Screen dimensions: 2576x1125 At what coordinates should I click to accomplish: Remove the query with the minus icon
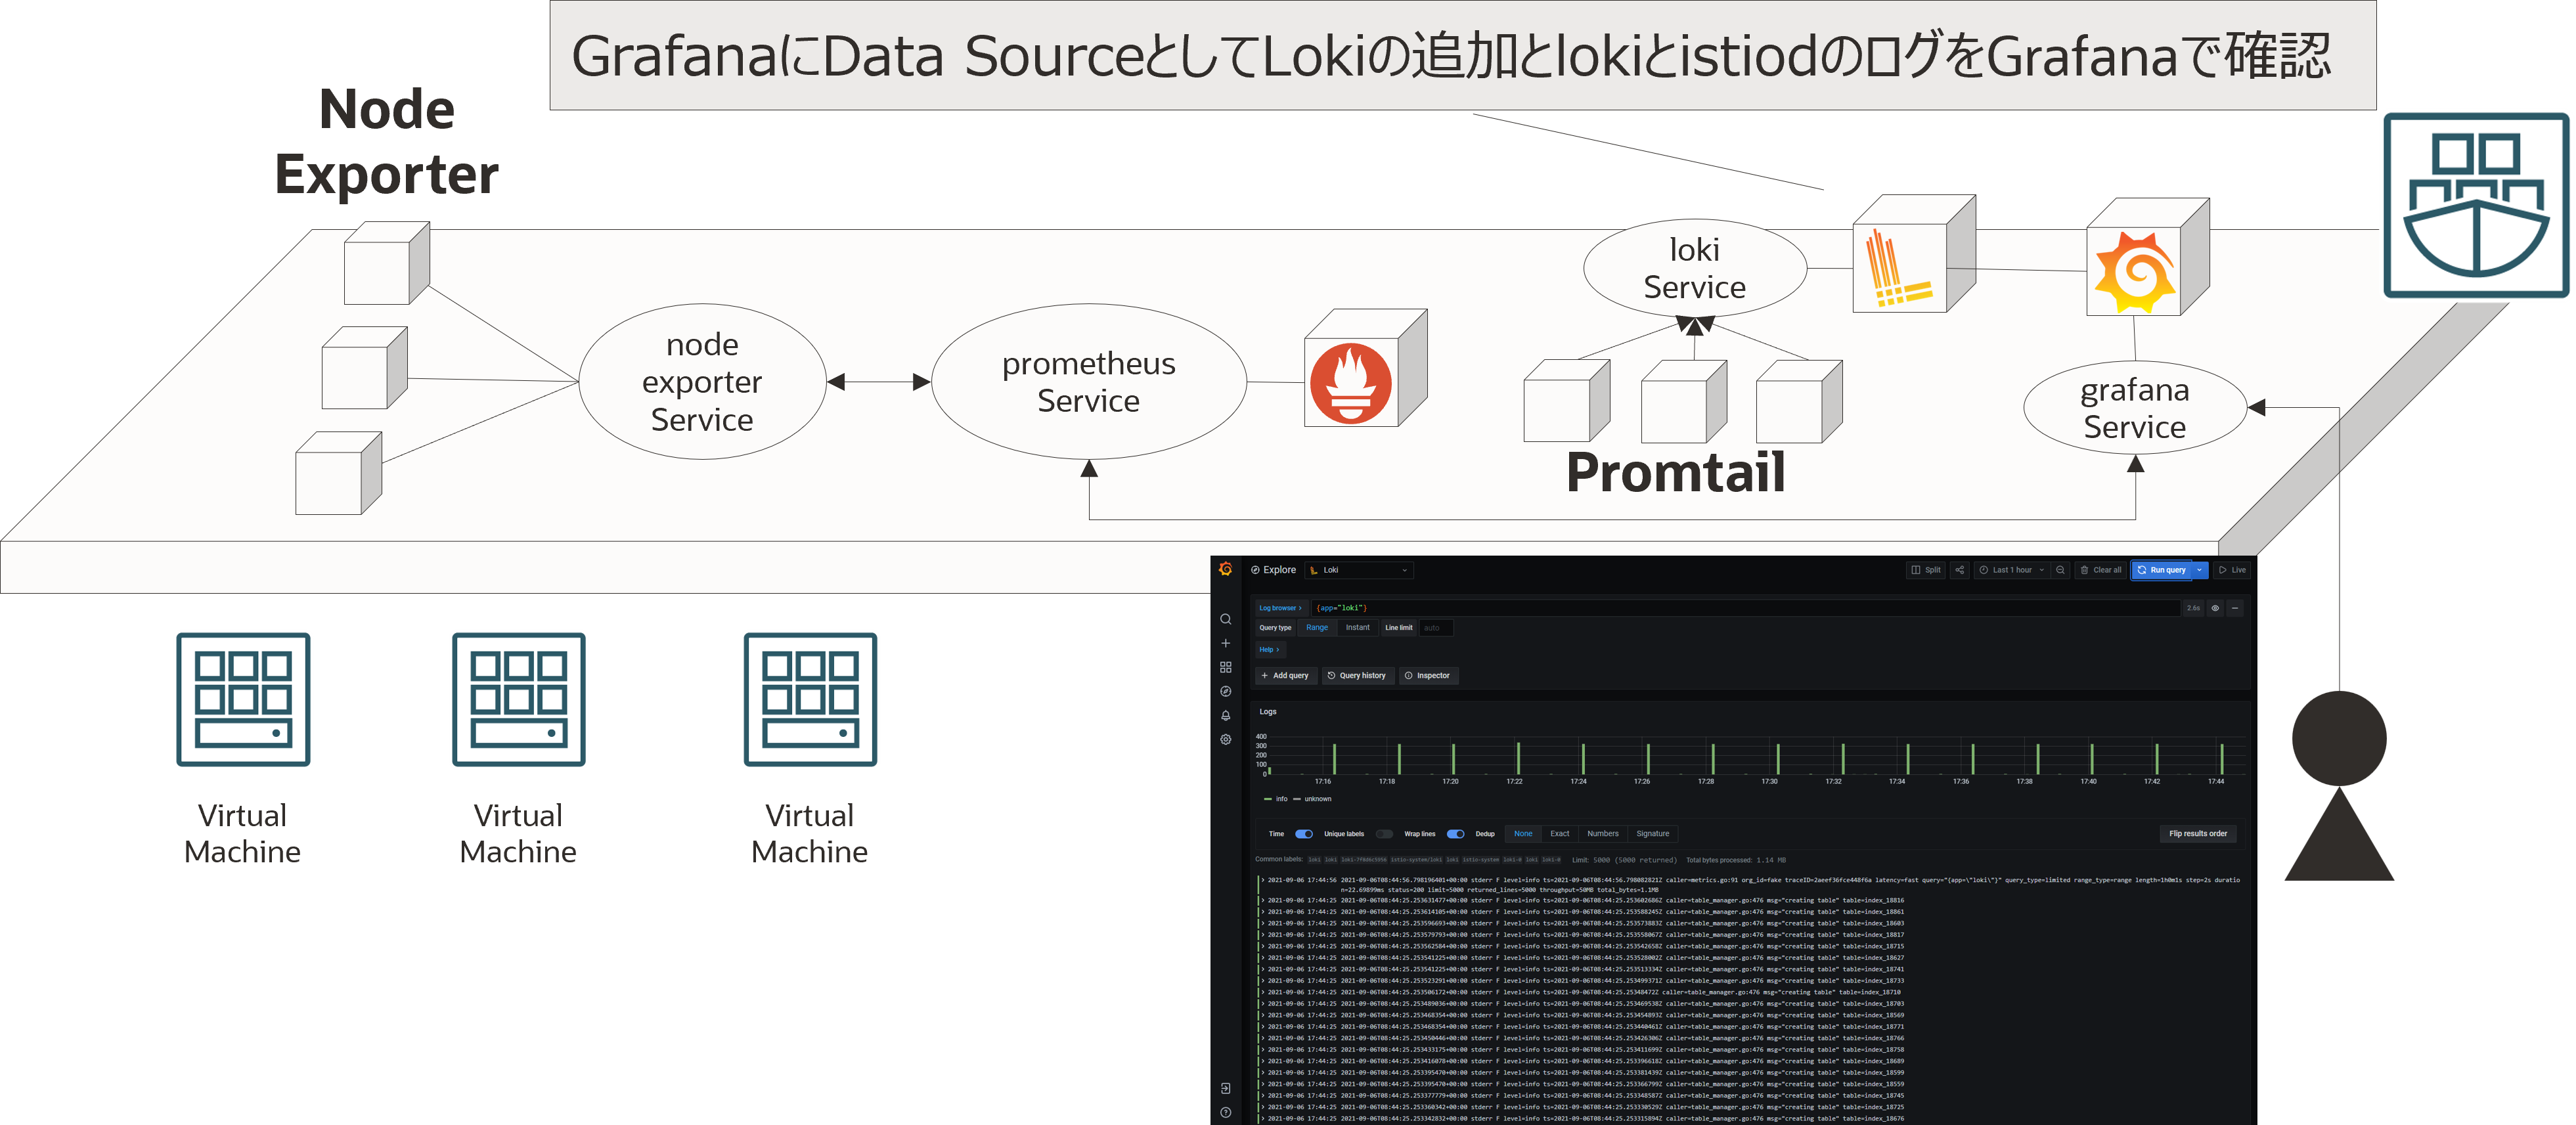tap(2235, 608)
